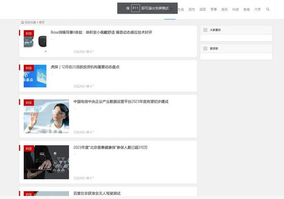Image resolution: width=284 pixels, height=199 pixels.
Task: Open the search magnifier in the navigation bar
Action: pyautogui.click(x=268, y=9)
